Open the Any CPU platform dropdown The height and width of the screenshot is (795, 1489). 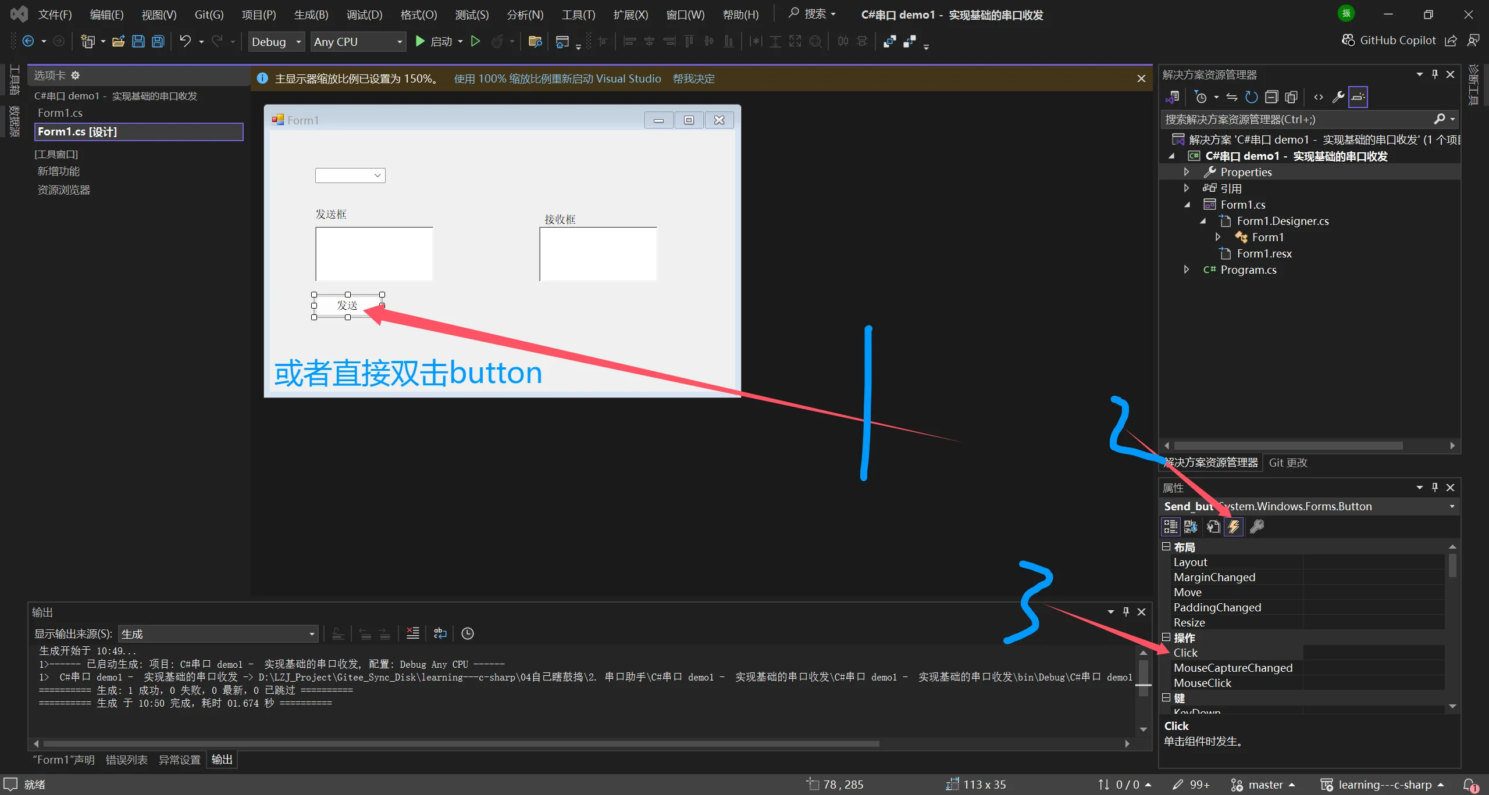point(358,42)
